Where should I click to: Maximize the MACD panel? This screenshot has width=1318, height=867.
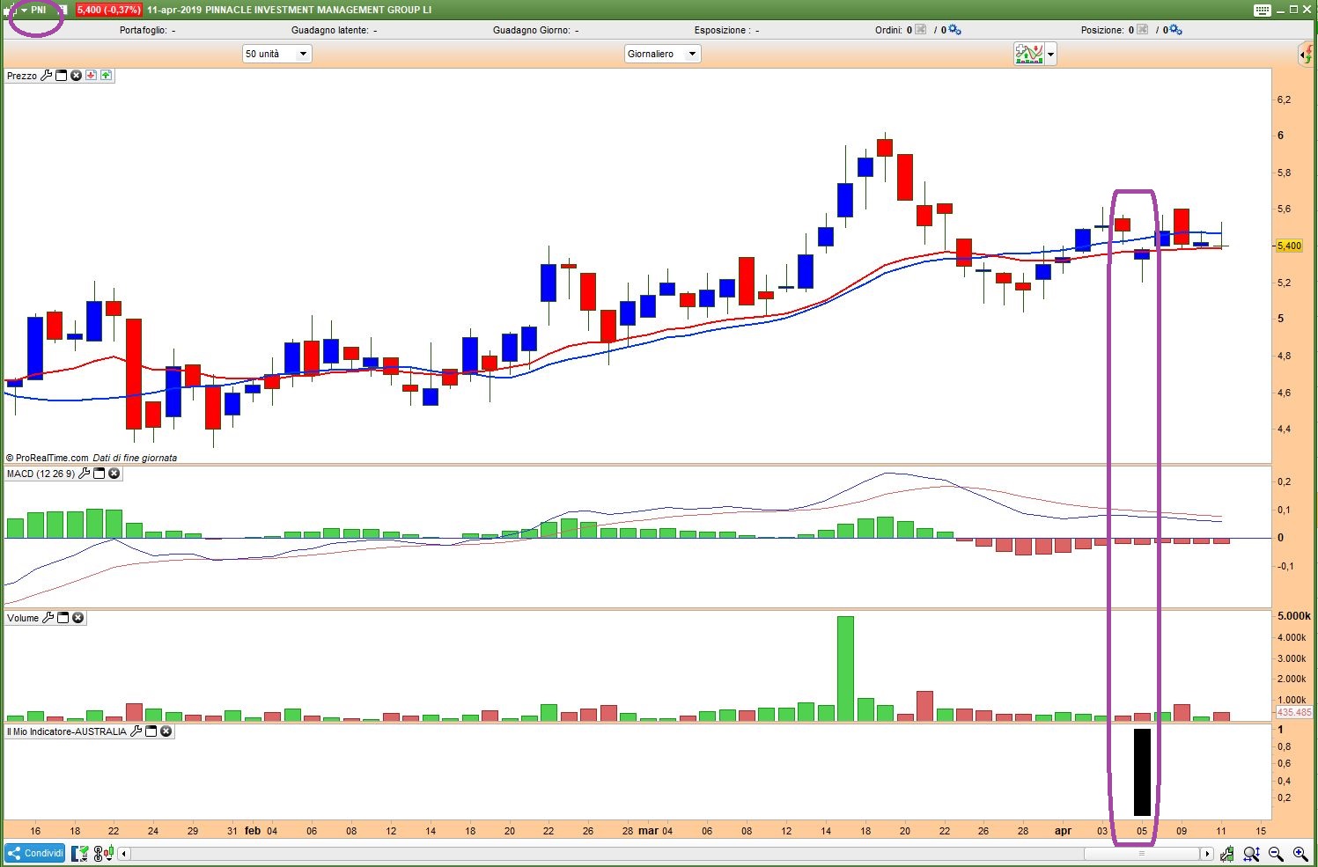[x=99, y=474]
